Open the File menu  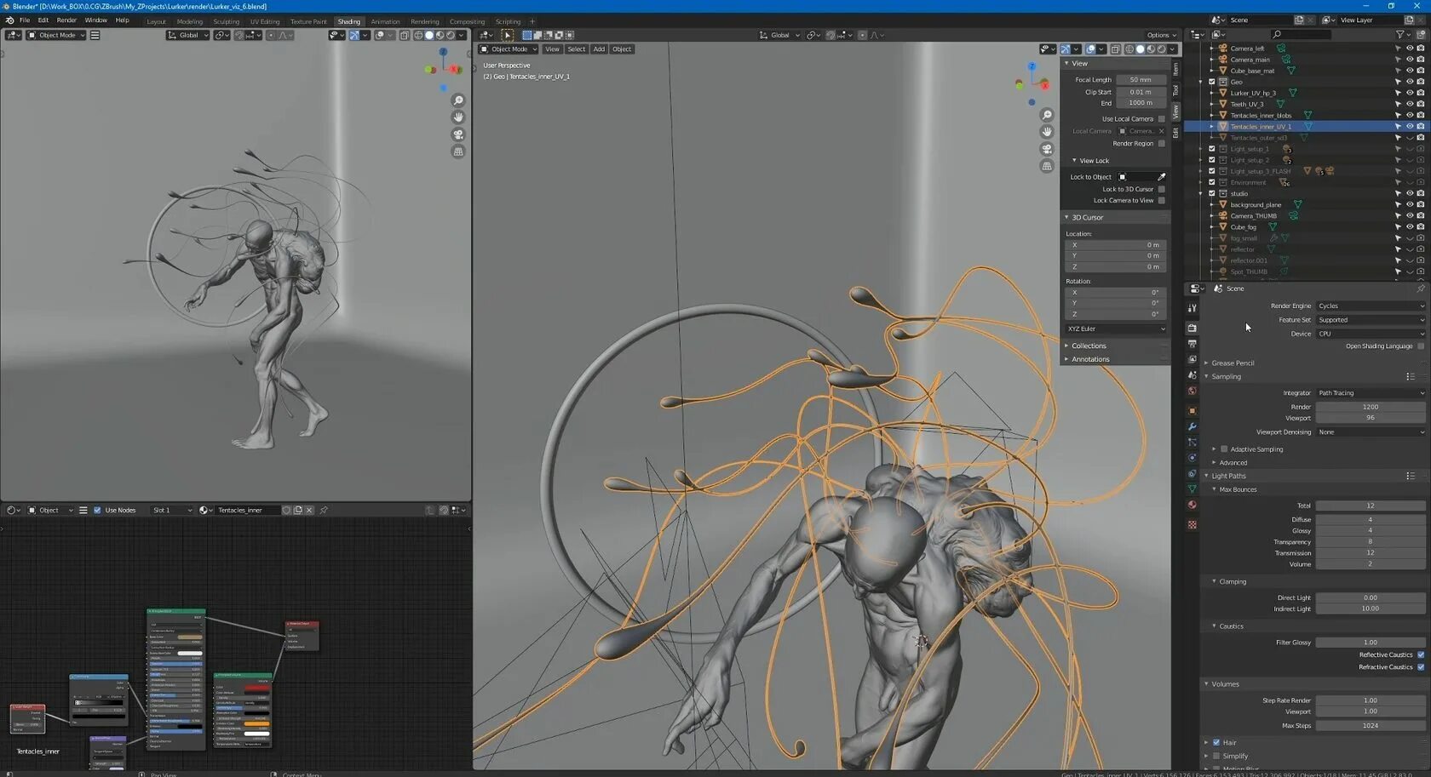click(x=25, y=20)
